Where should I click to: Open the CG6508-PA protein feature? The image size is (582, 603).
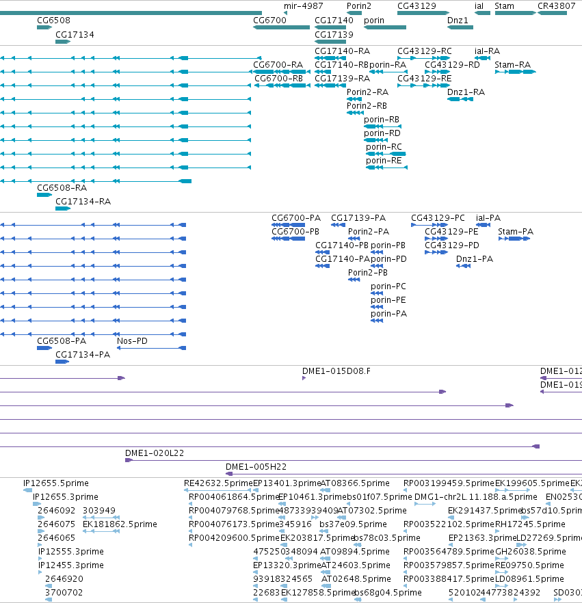(x=62, y=341)
